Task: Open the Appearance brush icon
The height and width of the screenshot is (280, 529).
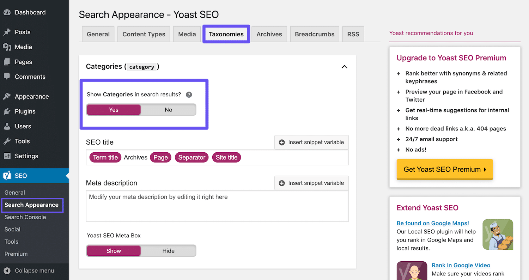Action: tap(8, 96)
